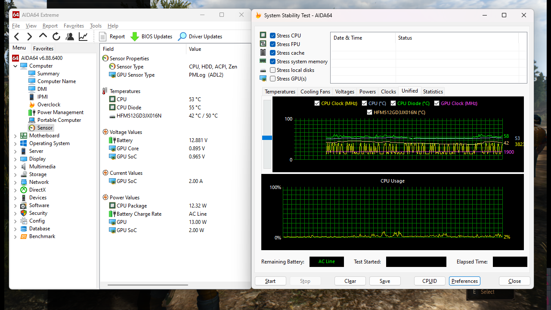
Task: Click the Save button
Action: pyautogui.click(x=385, y=281)
